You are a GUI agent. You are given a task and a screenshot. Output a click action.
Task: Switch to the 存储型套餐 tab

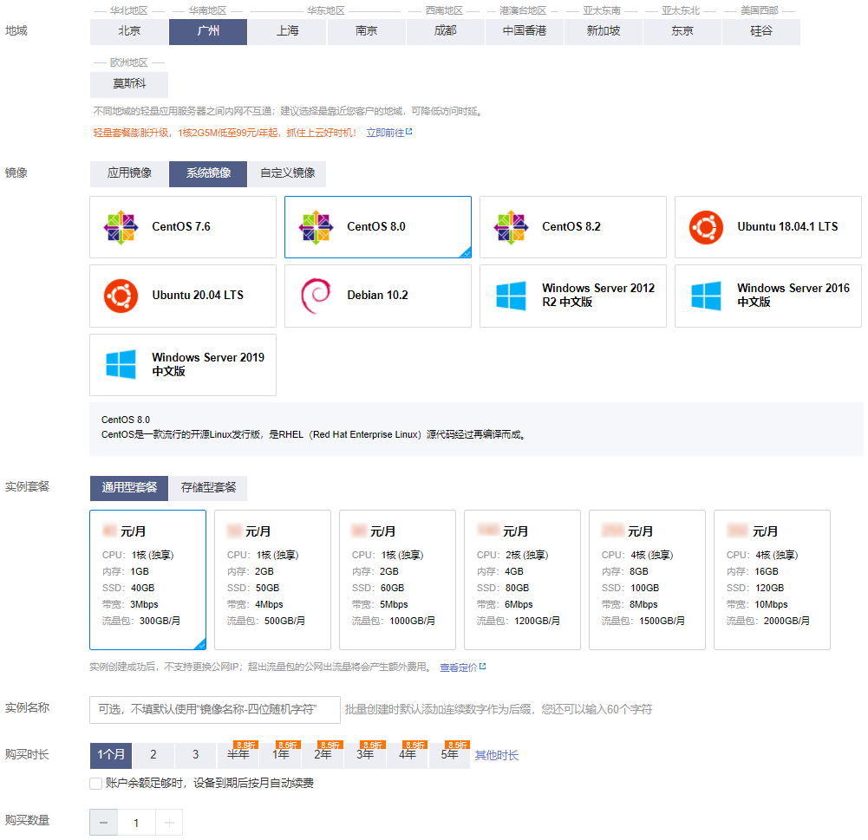(208, 488)
